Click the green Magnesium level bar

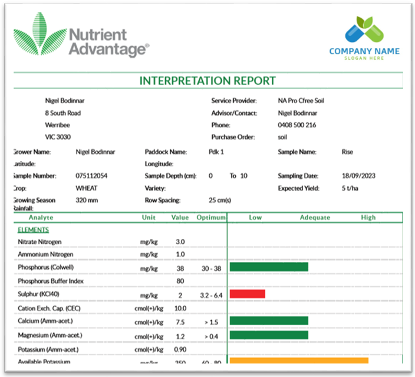click(269, 335)
